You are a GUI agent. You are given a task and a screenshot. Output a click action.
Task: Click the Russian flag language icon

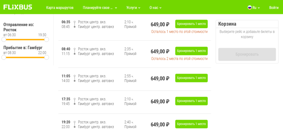click(250, 8)
